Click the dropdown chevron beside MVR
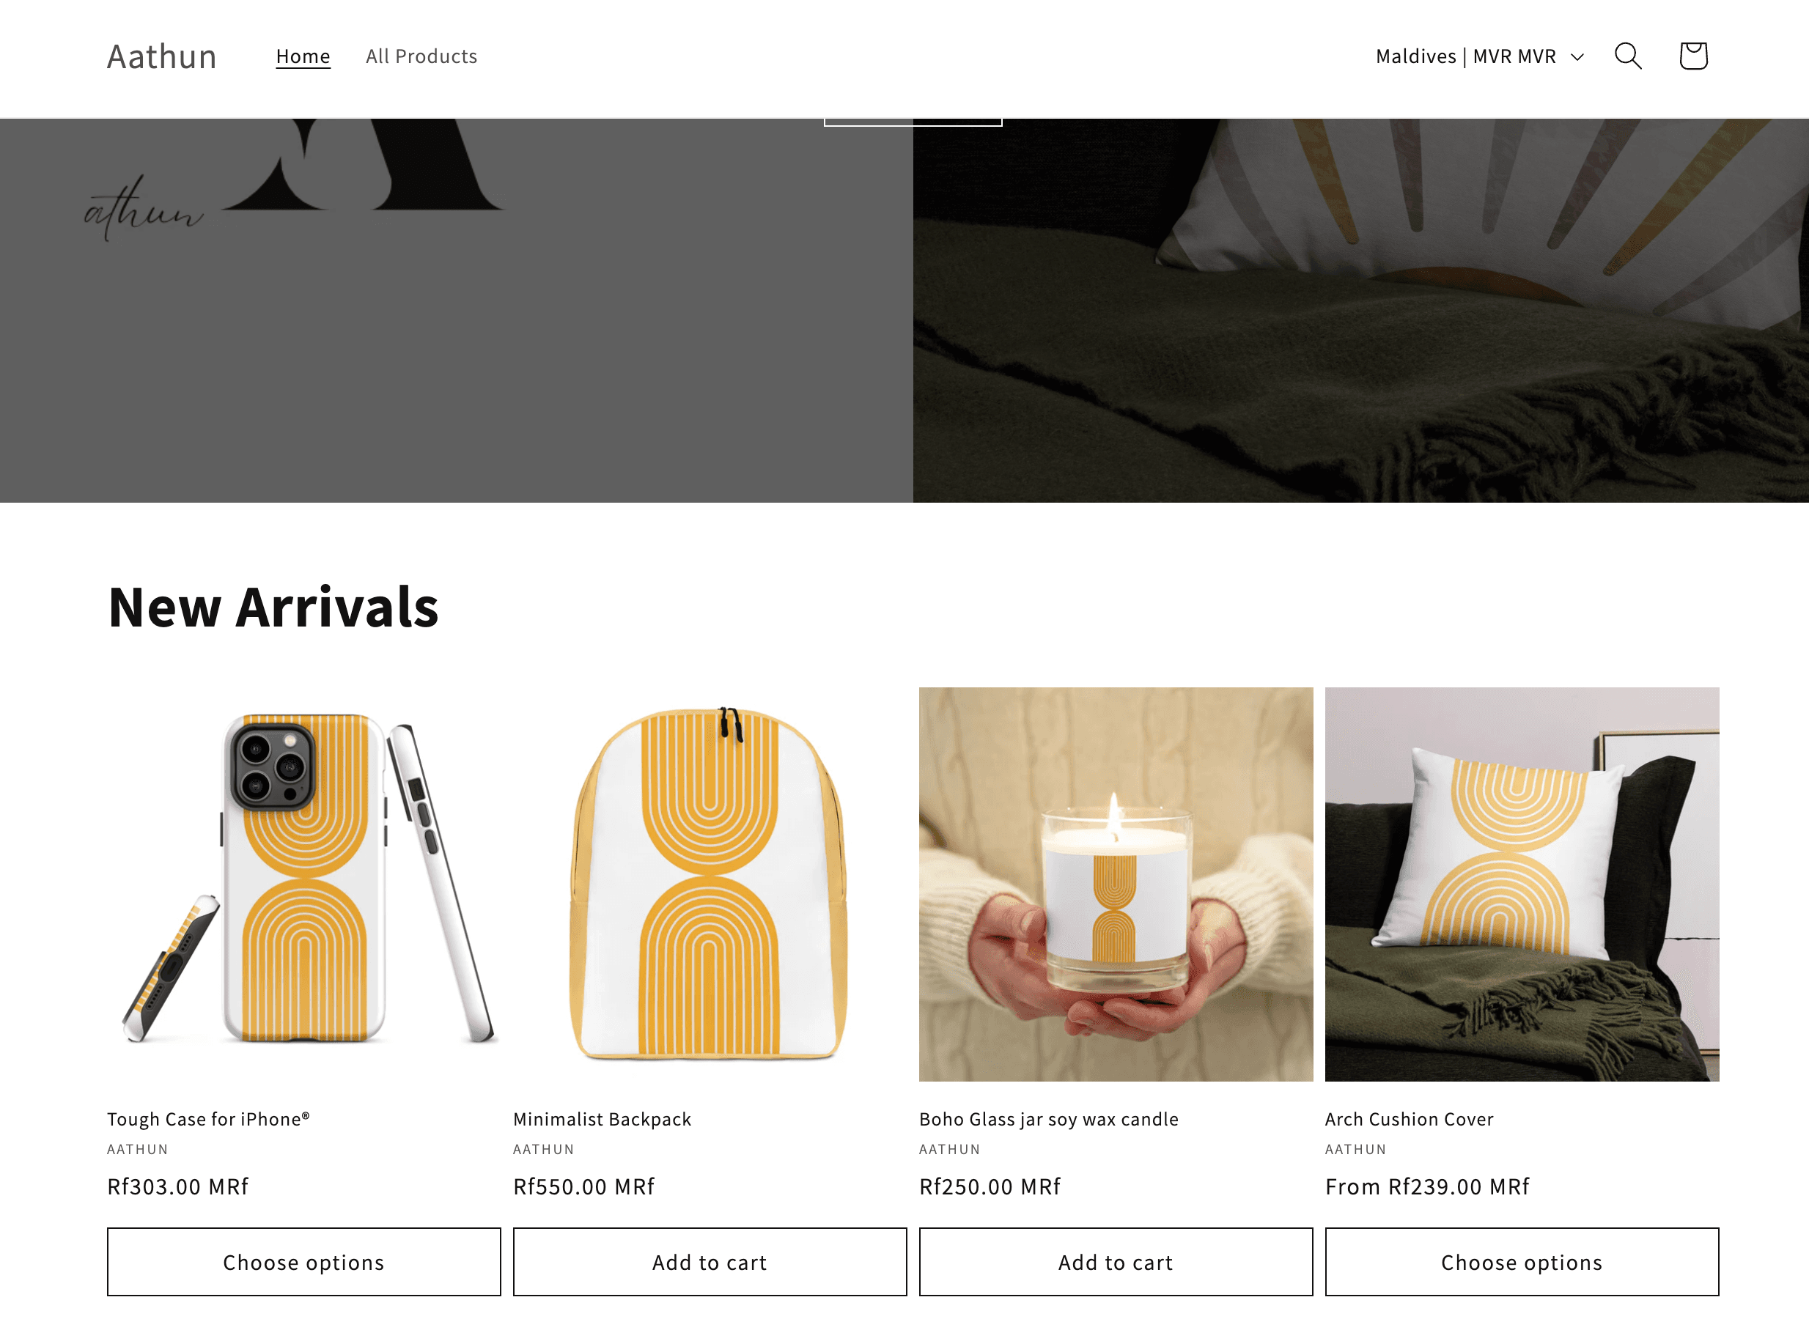 [x=1577, y=57]
